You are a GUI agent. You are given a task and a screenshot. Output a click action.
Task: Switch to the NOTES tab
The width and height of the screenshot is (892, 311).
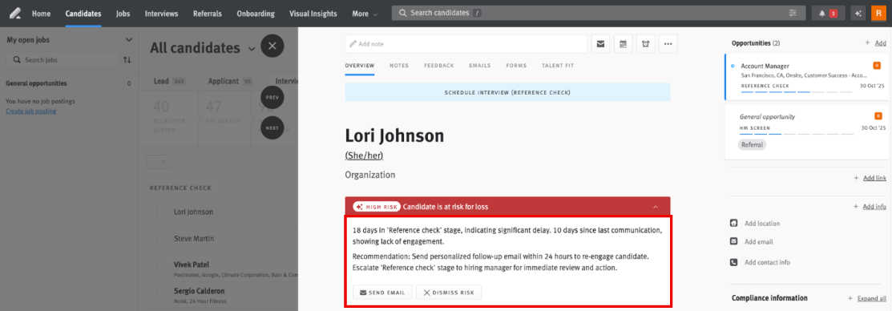(399, 66)
